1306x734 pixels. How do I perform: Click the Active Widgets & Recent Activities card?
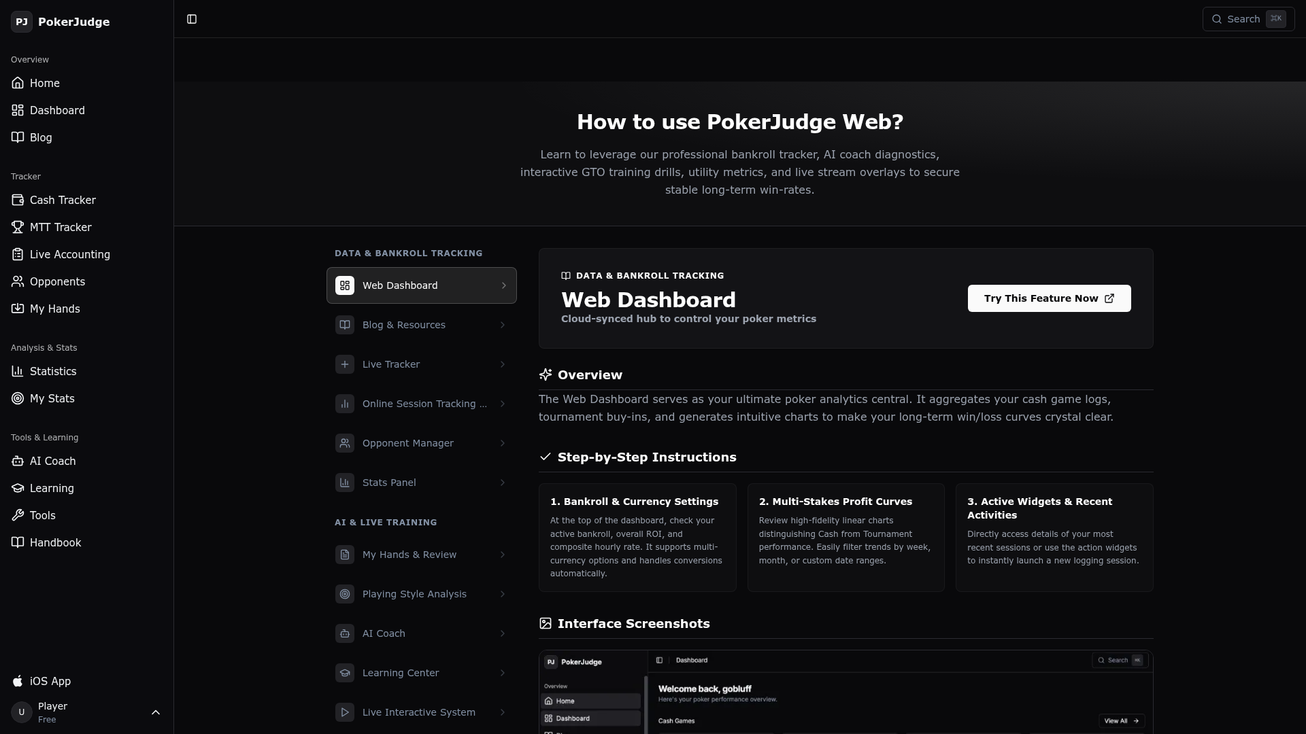click(x=1054, y=538)
